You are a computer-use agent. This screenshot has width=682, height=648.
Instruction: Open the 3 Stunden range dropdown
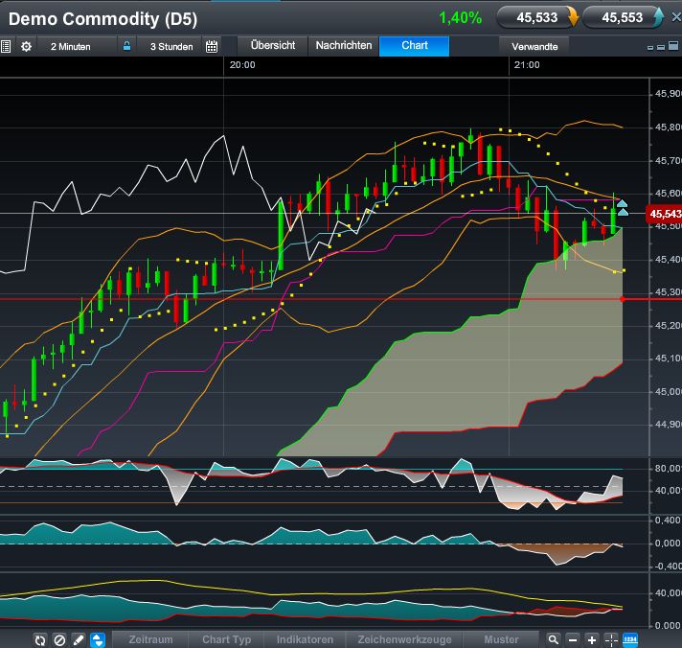coord(170,46)
